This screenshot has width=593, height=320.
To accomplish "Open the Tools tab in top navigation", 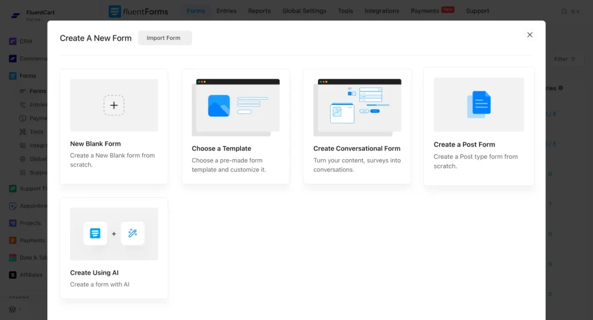I will [345, 11].
